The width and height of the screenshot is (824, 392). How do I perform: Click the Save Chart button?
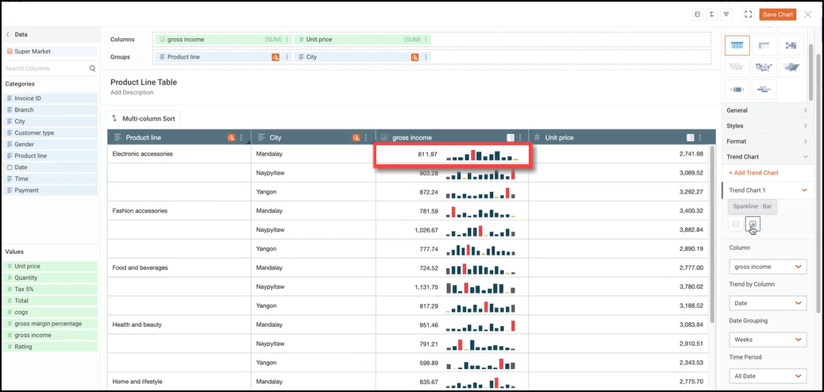[777, 14]
